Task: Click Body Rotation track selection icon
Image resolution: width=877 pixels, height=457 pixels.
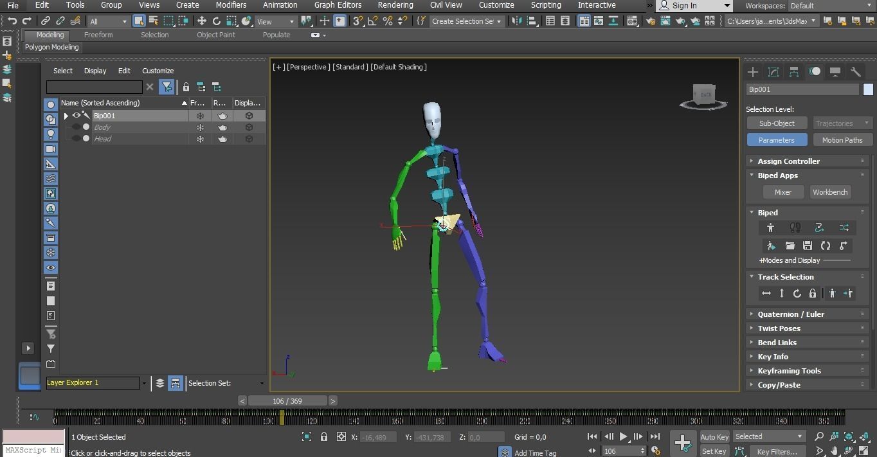Action: click(797, 293)
